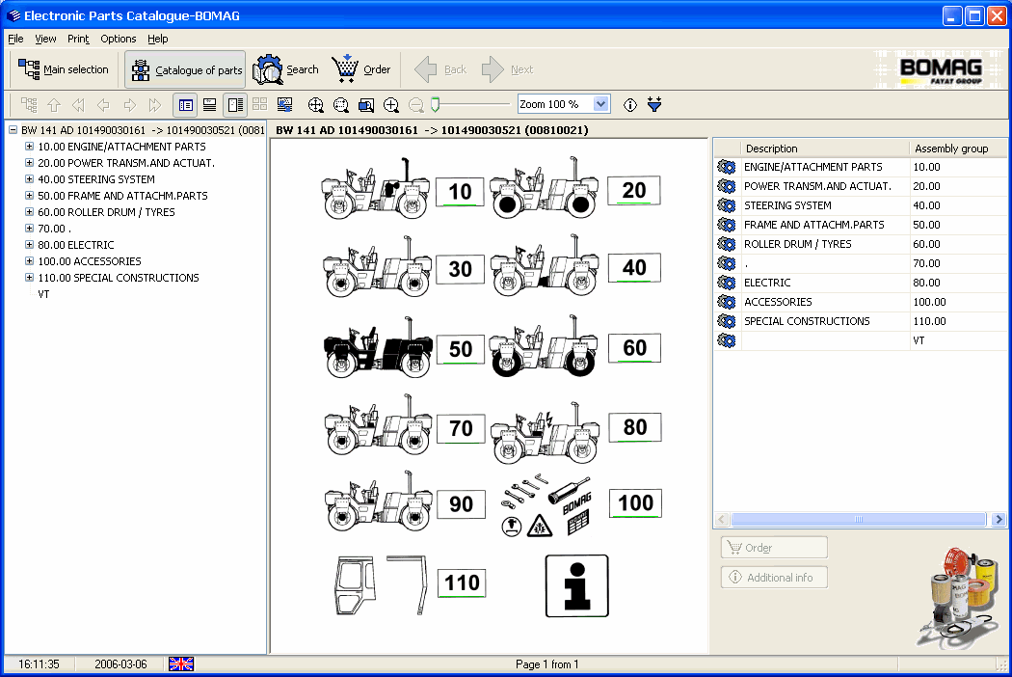Click the zoom in plus magnifier
This screenshot has width=1012, height=677.
coord(391,105)
